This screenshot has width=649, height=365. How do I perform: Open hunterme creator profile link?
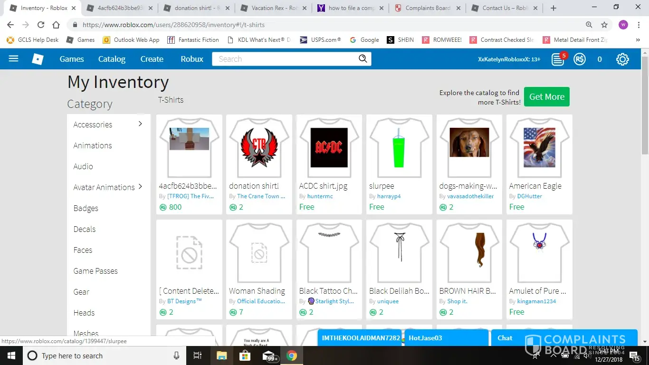(x=319, y=196)
